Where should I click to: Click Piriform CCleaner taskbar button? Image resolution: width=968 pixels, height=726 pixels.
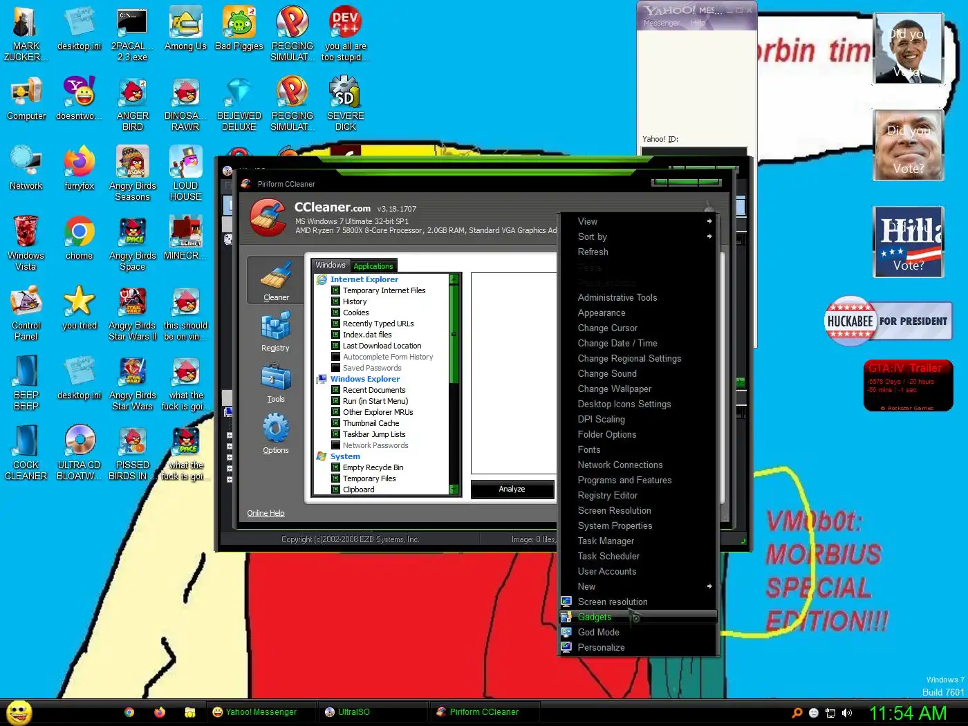[484, 712]
